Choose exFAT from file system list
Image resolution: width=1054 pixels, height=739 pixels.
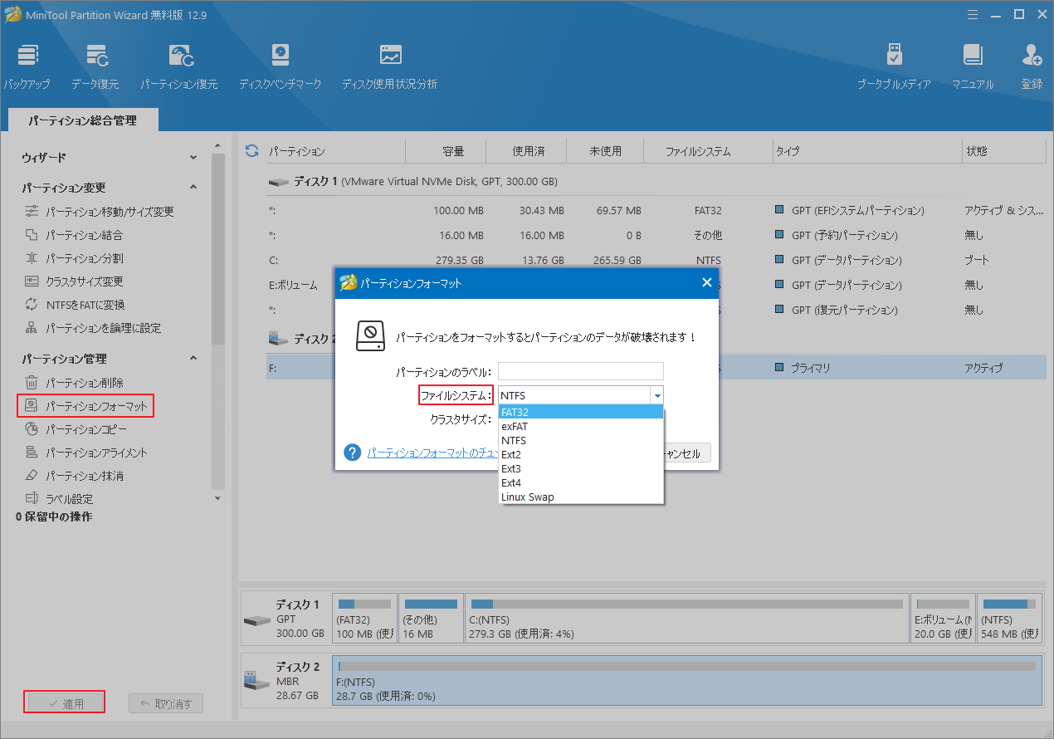pos(581,426)
